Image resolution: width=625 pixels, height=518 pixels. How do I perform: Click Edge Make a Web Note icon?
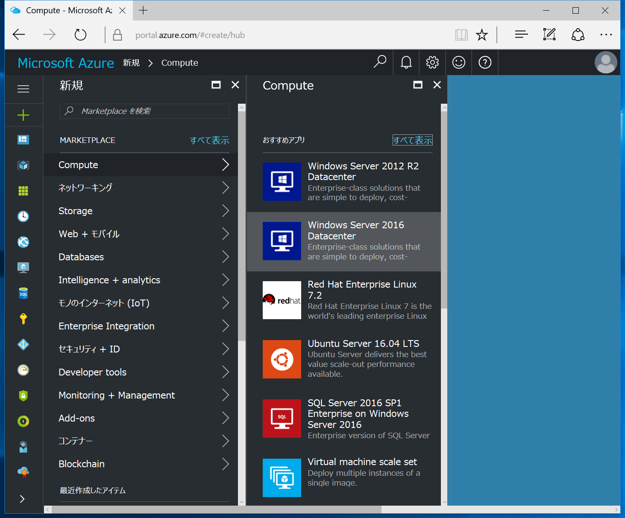click(549, 35)
